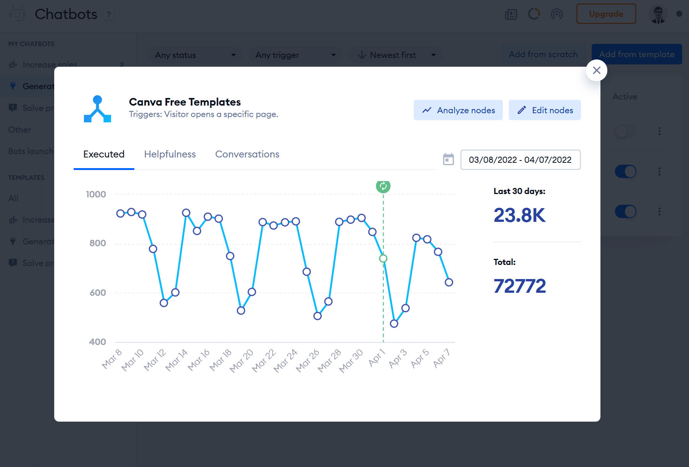Open the Any trigger dropdown
689x467 pixels.
coord(295,55)
